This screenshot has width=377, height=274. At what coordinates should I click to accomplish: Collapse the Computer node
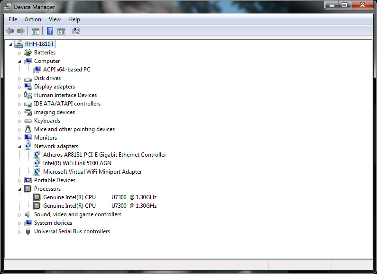point(20,62)
